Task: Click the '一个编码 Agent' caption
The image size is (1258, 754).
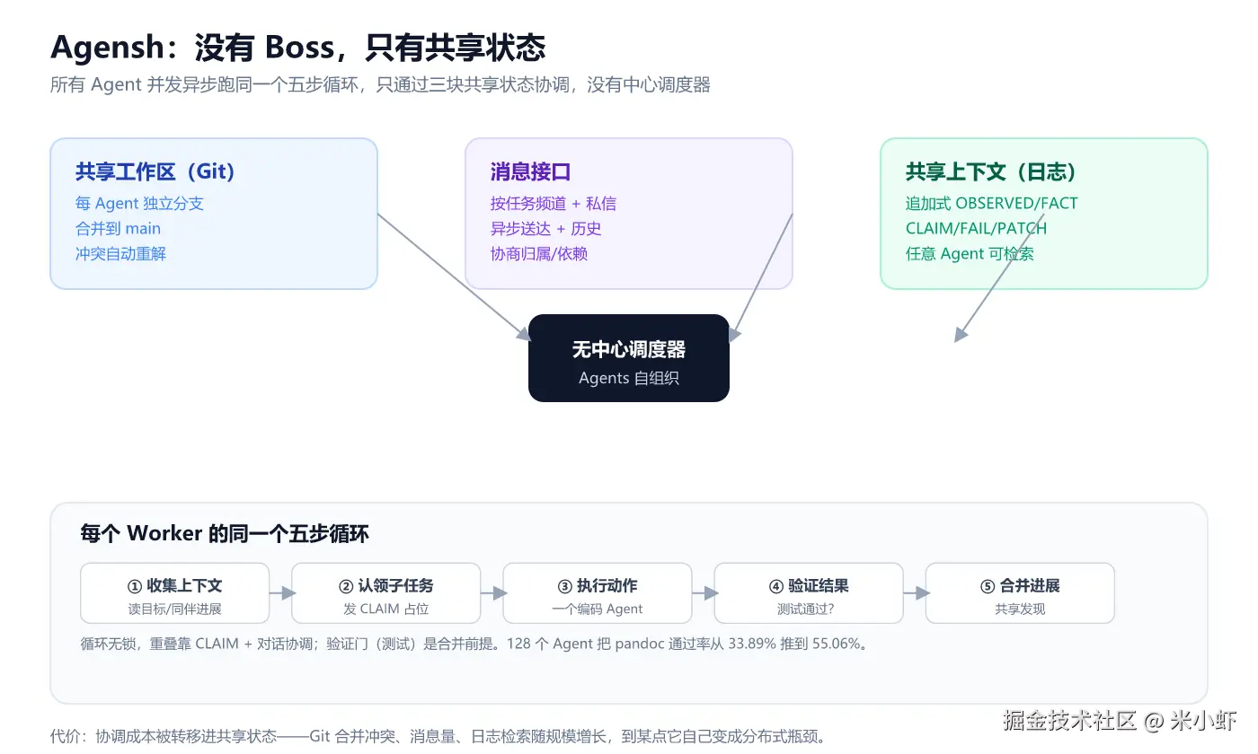Action: tap(598, 609)
